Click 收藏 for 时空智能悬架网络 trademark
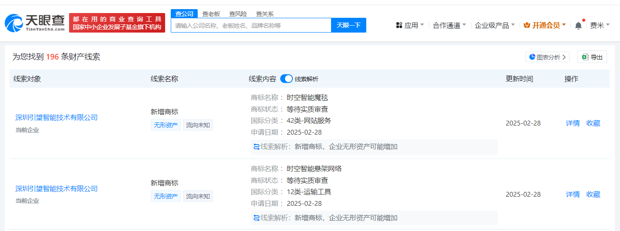620x231 pixels. [x=593, y=194]
